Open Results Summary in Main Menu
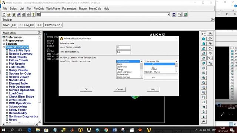Image resolution: width=237 pixels, height=133 pixels. coord(21,54)
